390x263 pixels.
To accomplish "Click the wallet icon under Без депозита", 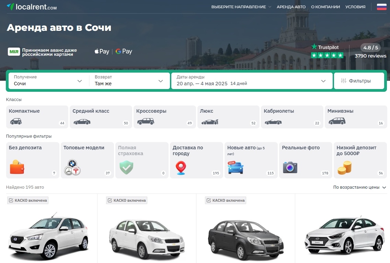I will pos(17,168).
